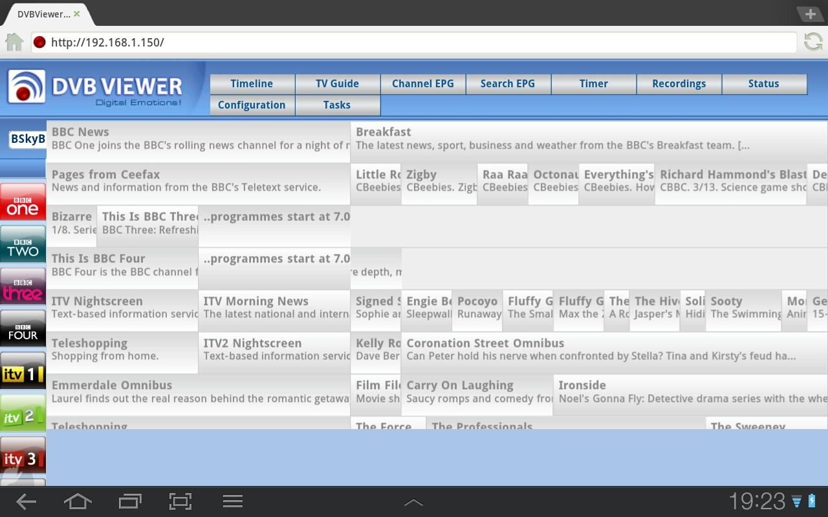Open Everything's Rosie programme cell
This screenshot has height=517, width=828.
[617, 184]
